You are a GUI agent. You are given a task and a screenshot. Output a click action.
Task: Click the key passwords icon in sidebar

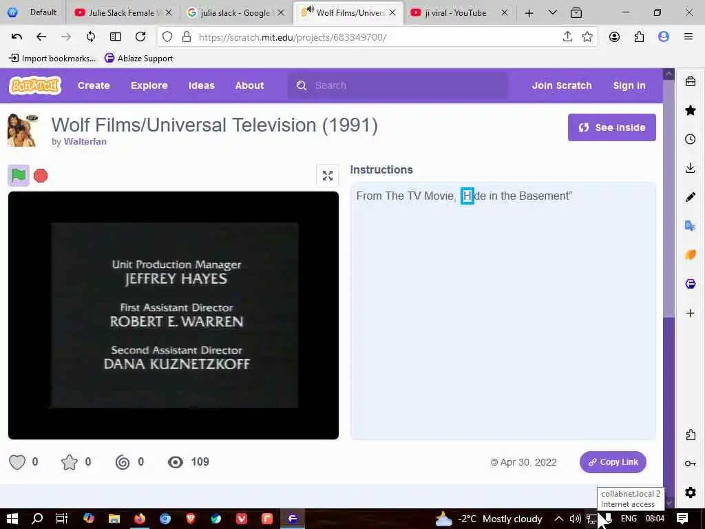click(x=691, y=464)
